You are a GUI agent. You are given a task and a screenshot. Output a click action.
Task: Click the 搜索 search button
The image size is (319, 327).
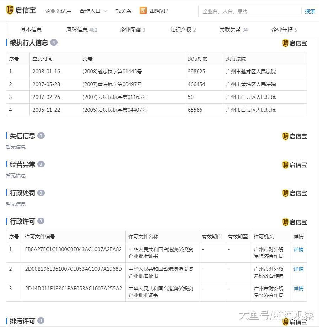(310, 11)
